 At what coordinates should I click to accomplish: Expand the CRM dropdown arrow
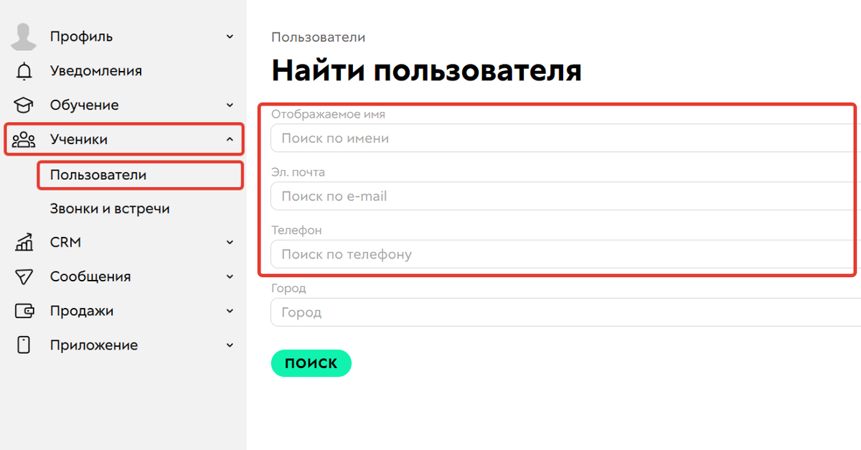pos(230,242)
